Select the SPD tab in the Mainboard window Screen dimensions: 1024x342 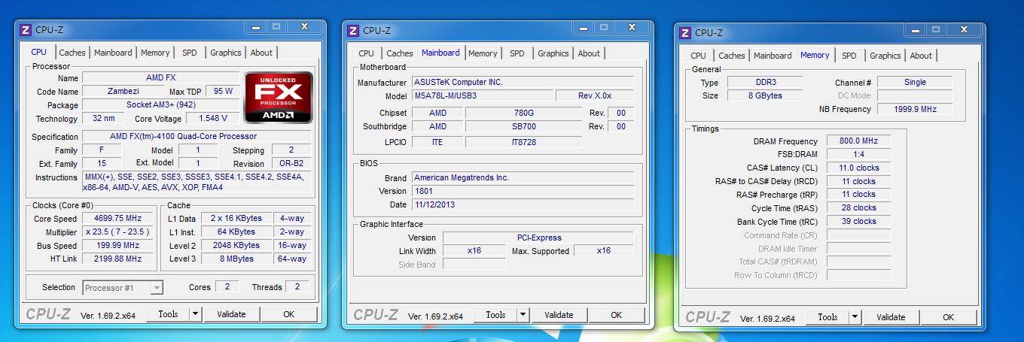[x=517, y=53]
